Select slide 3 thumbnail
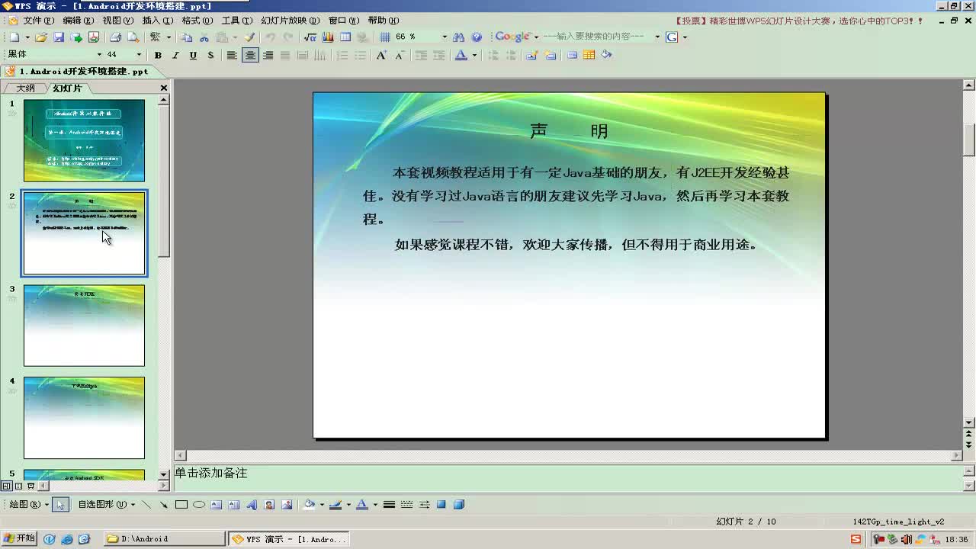Viewport: 976px width, 549px height. (84, 326)
